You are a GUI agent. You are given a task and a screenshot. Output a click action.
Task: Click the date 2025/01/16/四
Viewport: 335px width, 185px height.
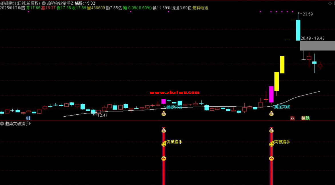13,8
